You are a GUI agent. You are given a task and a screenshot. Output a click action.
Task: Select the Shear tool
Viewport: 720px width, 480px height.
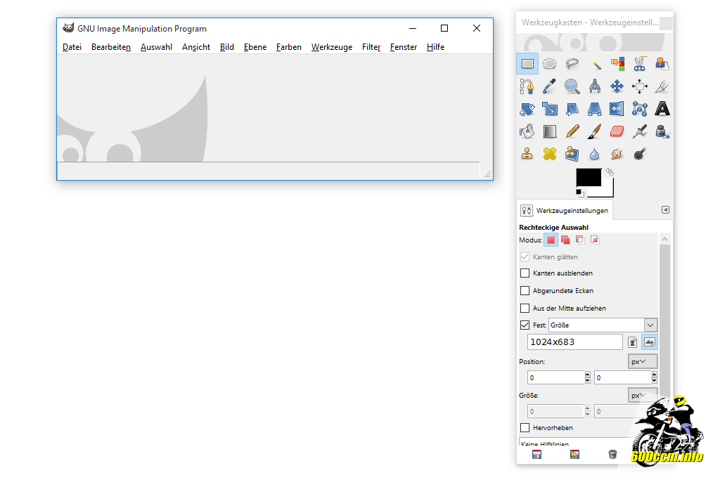pyautogui.click(x=572, y=109)
